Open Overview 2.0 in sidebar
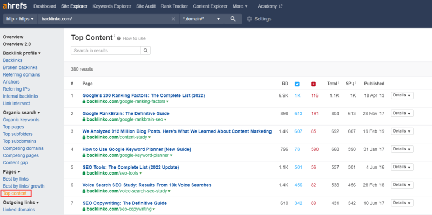 [x=17, y=44]
